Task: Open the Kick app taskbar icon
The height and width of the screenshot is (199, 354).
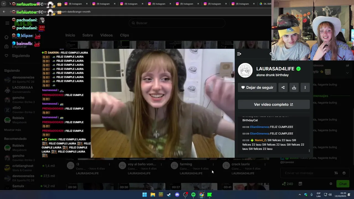Action: (210, 195)
